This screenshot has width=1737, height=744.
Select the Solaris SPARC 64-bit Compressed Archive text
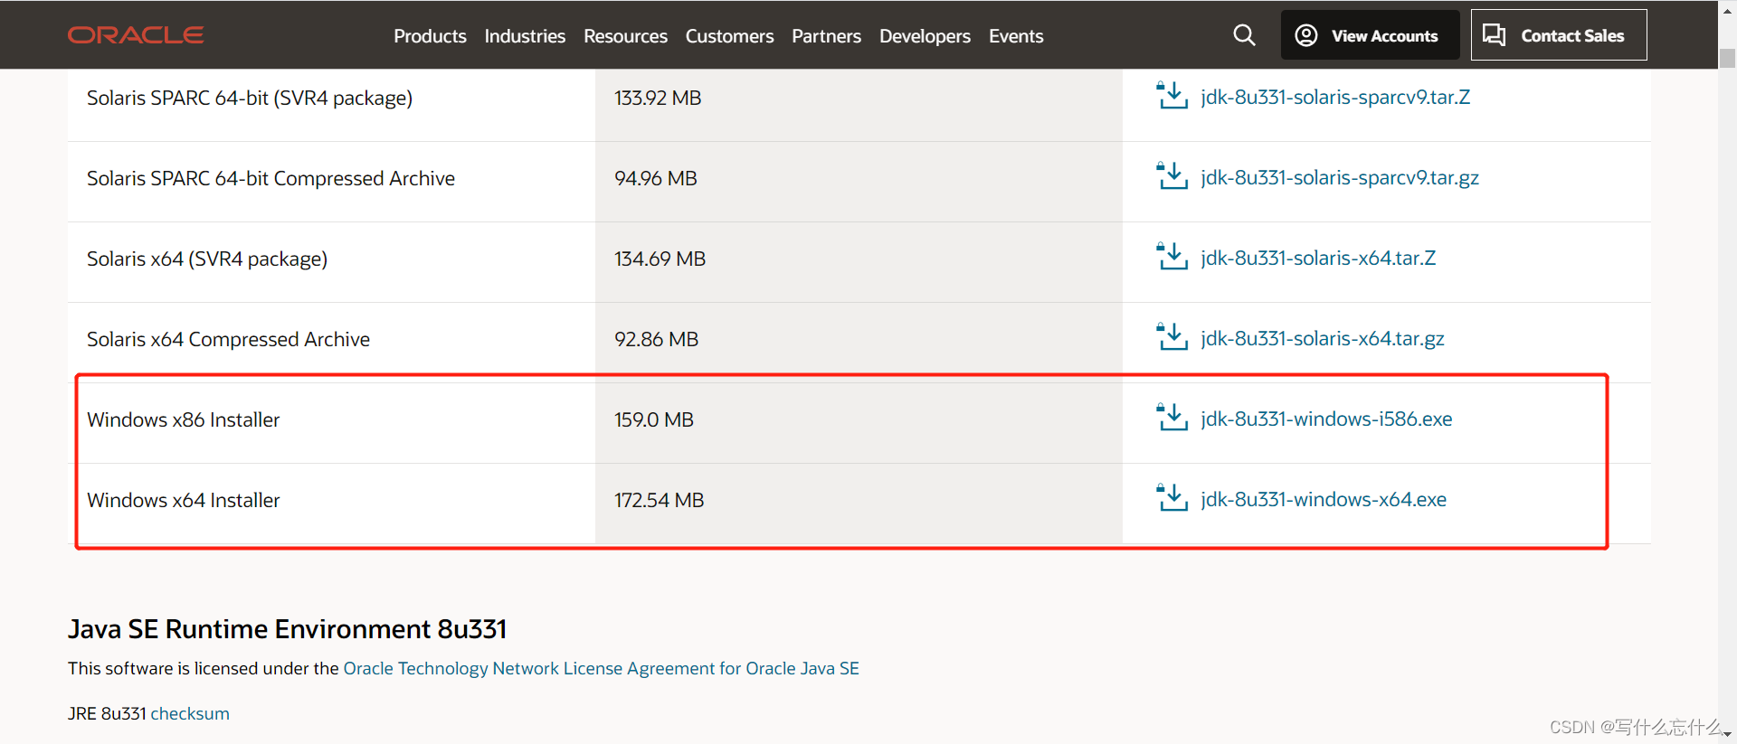coord(271,178)
